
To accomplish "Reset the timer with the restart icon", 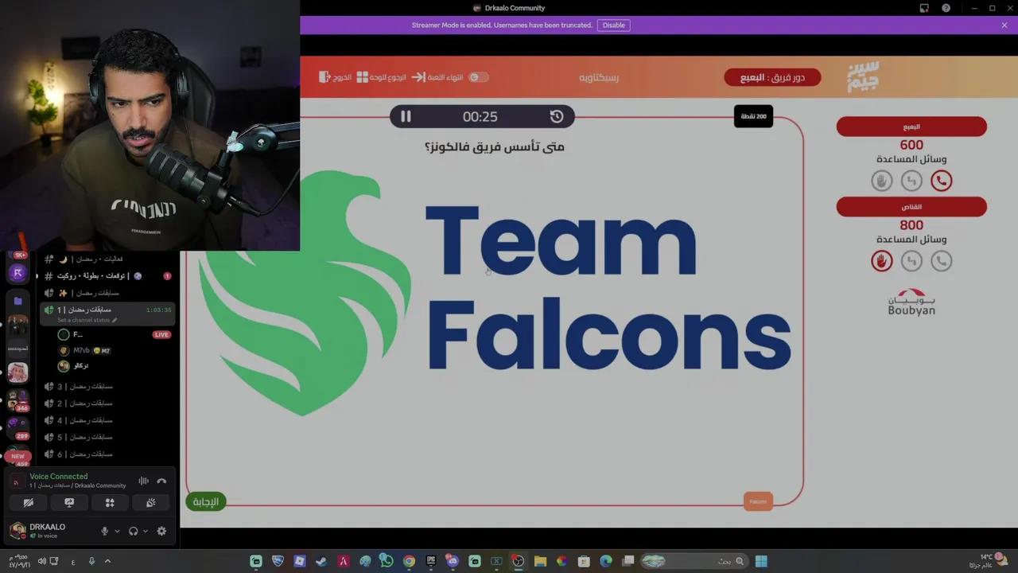I will [x=557, y=117].
